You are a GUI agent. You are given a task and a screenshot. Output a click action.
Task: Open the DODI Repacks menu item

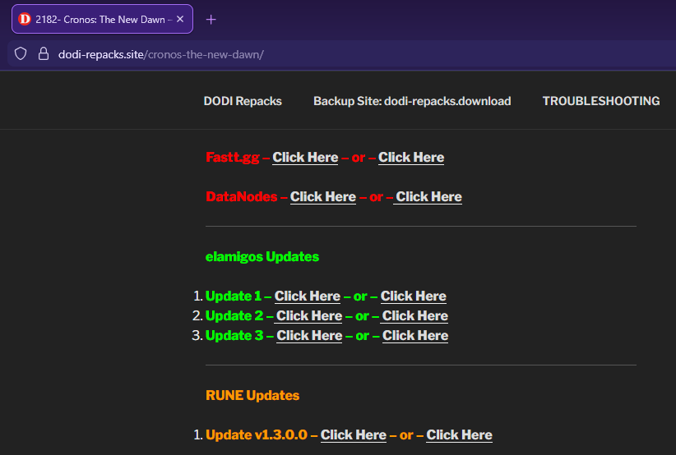[x=243, y=101]
